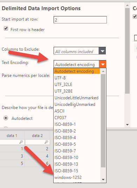Viewport: 137px width, 188px height.
Task: Select UnicodeLittleUnmarked encoding
Action: pyautogui.click(x=77, y=98)
